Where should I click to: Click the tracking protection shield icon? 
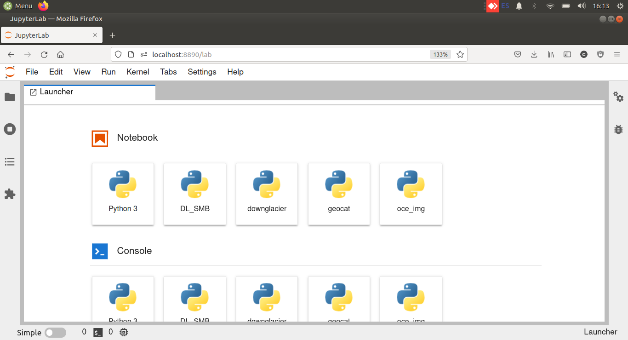(x=118, y=54)
